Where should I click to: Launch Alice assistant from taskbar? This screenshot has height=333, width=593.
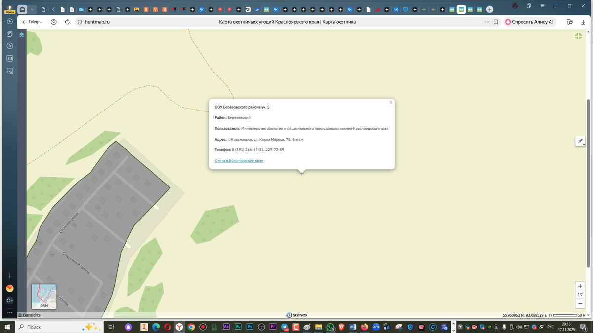pos(128,327)
